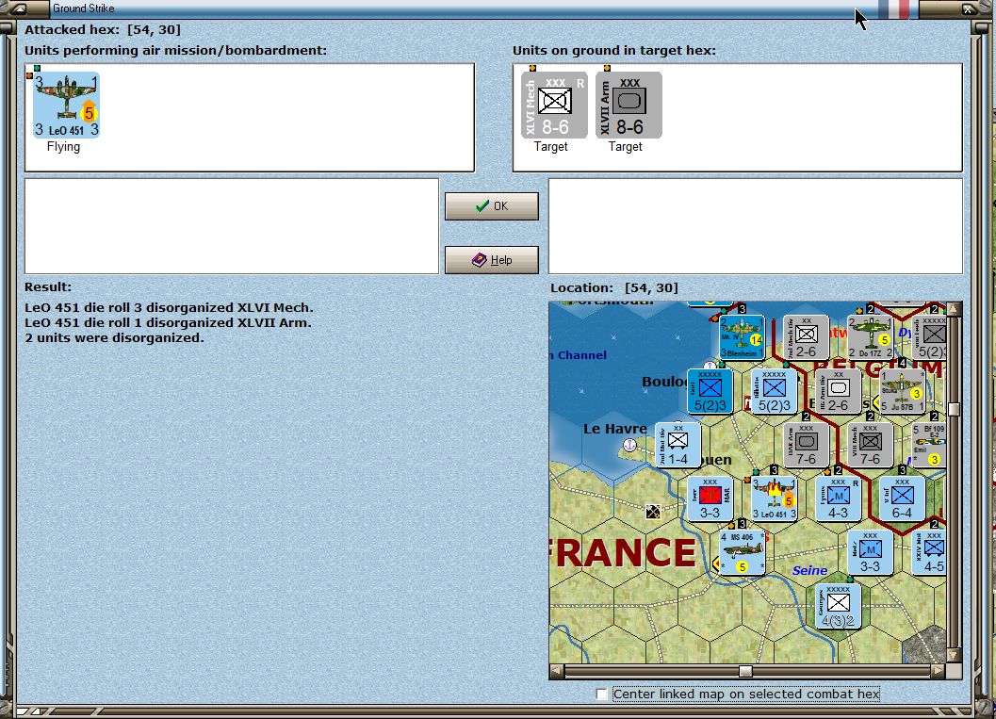Click the burning LeO 451 strike marker on map
This screenshot has height=719, width=996.
(773, 498)
